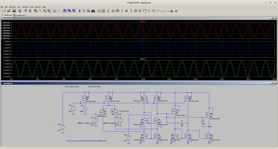Screen dimensions: 278x149
Task: Click the SPICE directive '.op' icon
Action: 176,11
